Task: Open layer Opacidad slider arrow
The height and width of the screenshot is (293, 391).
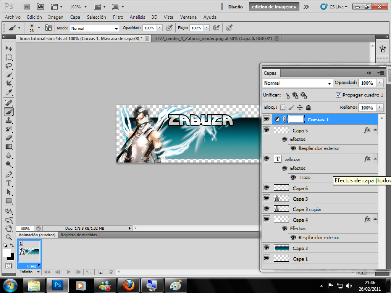Action: pyautogui.click(x=380, y=83)
